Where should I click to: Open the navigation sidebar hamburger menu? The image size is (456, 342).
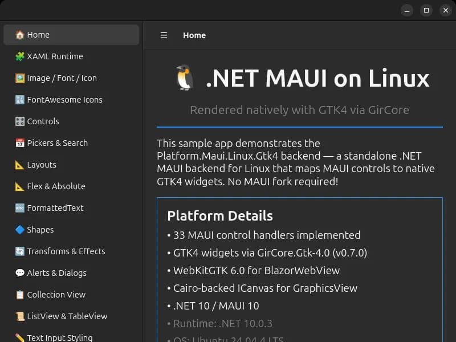click(164, 35)
